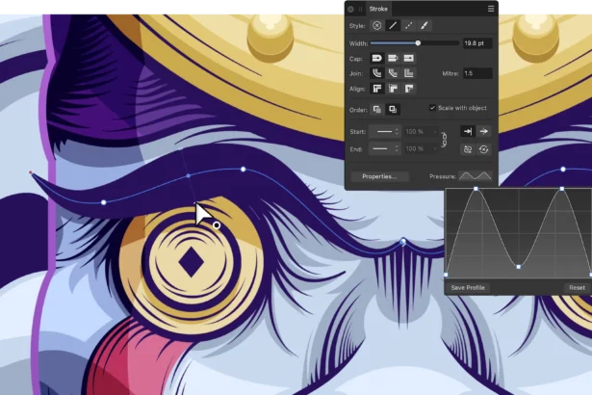The width and height of the screenshot is (592, 395).
Task: Toggle the Scale with object checkbox
Action: tap(432, 108)
